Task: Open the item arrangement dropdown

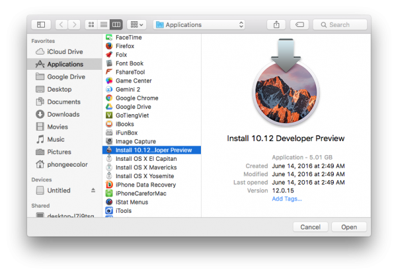Action: point(136,24)
